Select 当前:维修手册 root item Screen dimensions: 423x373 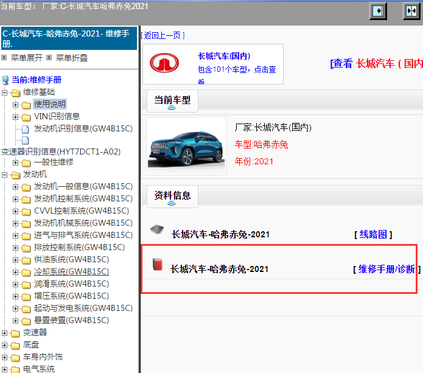(x=37, y=80)
